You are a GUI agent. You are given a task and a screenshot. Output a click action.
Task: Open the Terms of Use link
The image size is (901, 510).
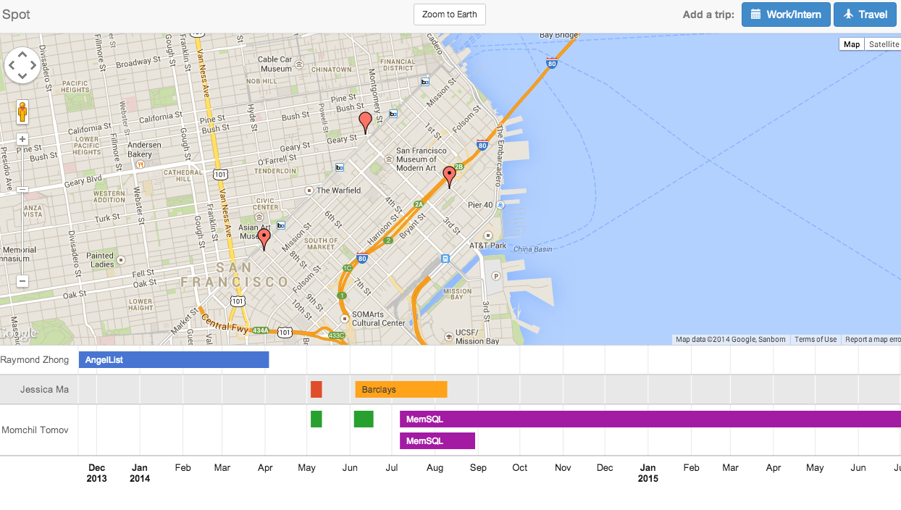tap(816, 340)
